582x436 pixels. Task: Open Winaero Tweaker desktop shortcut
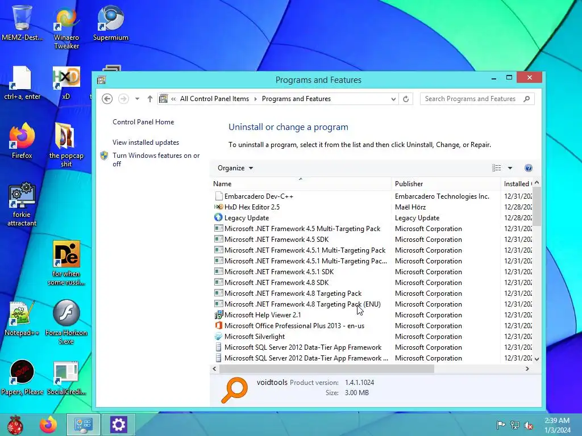pos(66,28)
